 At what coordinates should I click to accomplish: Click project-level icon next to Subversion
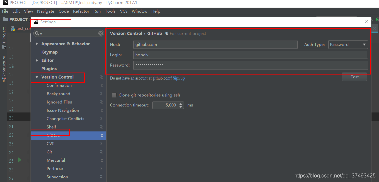click(x=102, y=177)
